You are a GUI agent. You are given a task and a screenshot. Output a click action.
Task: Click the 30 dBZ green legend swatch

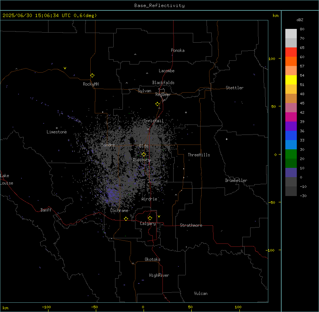(x=291, y=154)
